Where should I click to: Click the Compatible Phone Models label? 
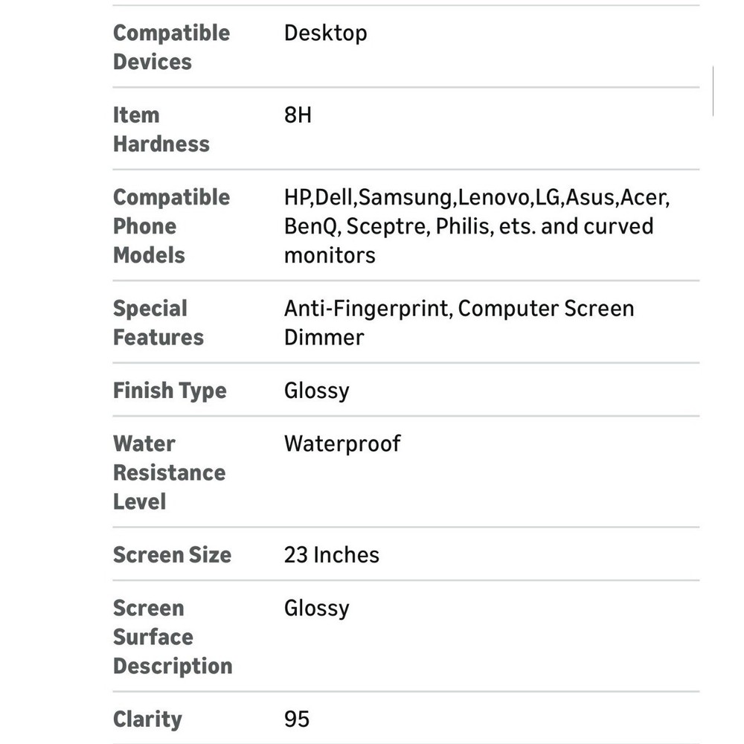(x=171, y=226)
